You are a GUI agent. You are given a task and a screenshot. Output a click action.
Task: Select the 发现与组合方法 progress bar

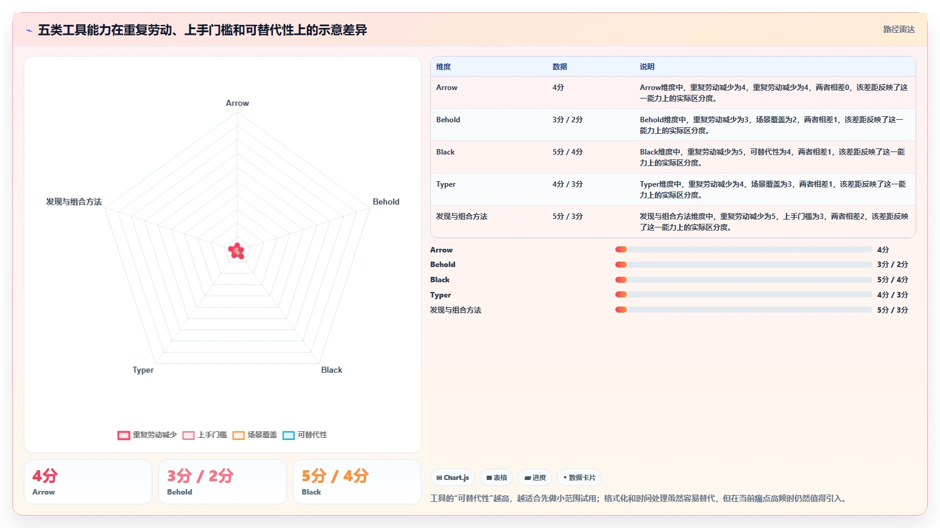point(743,310)
